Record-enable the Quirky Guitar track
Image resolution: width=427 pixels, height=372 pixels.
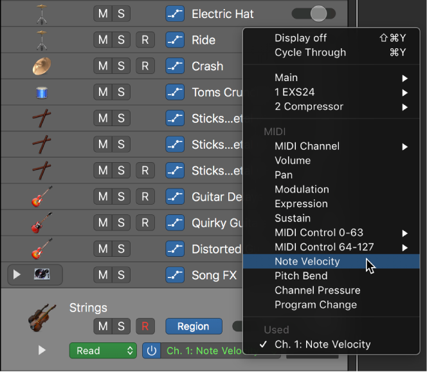(145, 223)
